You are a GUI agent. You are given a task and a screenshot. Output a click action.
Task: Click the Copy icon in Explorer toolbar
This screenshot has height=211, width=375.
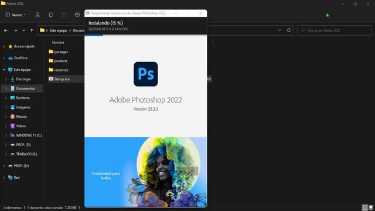[x=51, y=15]
